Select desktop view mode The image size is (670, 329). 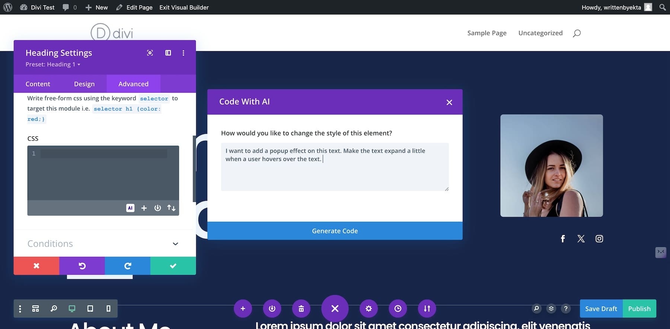[x=72, y=309]
